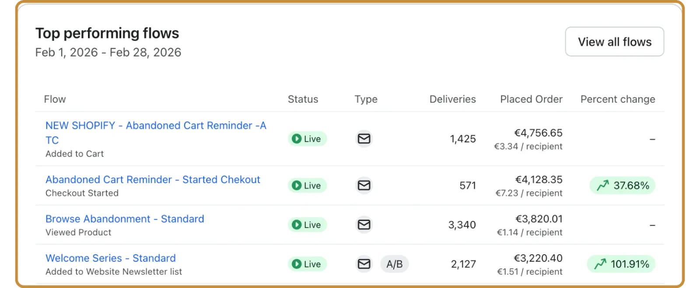Click Live status badge for NEW SHOPIFY flow

coord(307,139)
